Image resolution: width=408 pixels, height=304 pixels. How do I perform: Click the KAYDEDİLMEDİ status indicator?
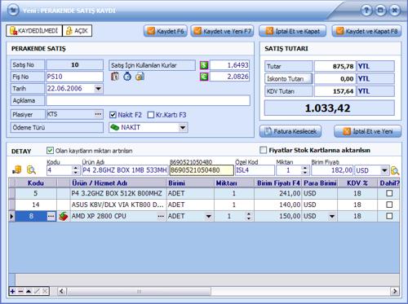click(34, 31)
